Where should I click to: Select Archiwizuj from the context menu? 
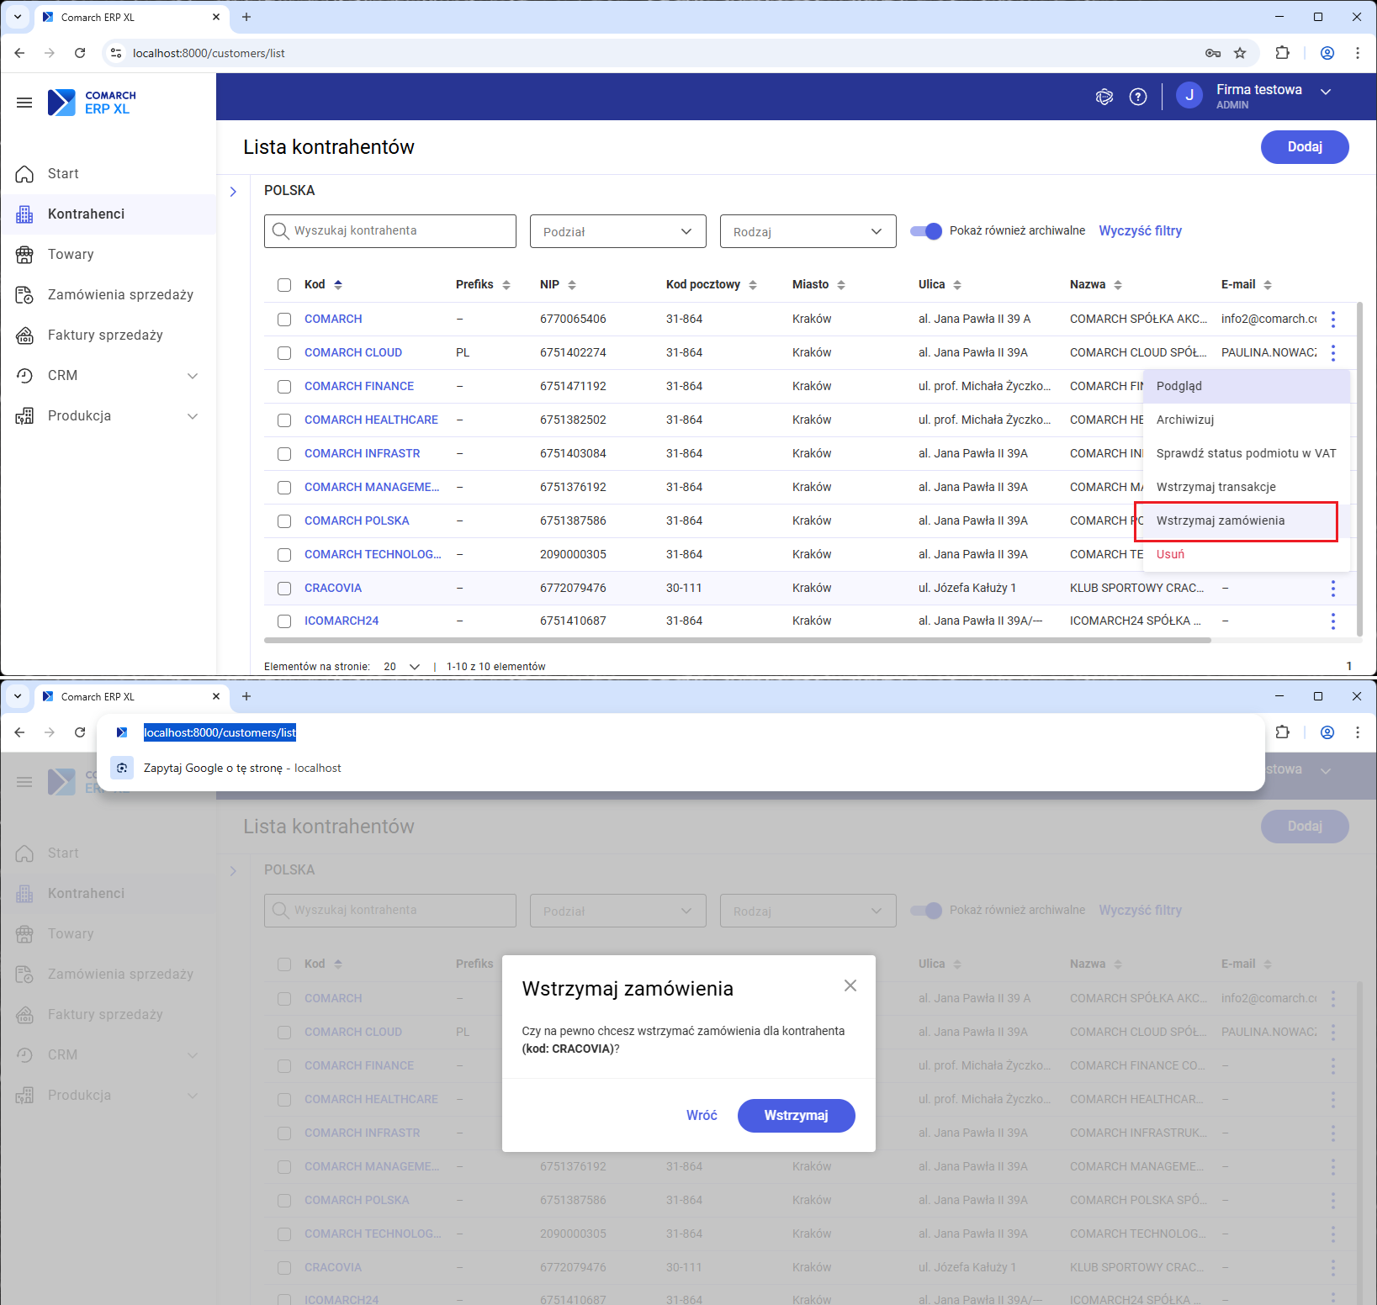1184,420
